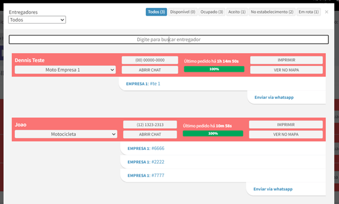Screen dimensions: 339x204
Task: Show couriers Em rota (1)
Action: point(309,12)
